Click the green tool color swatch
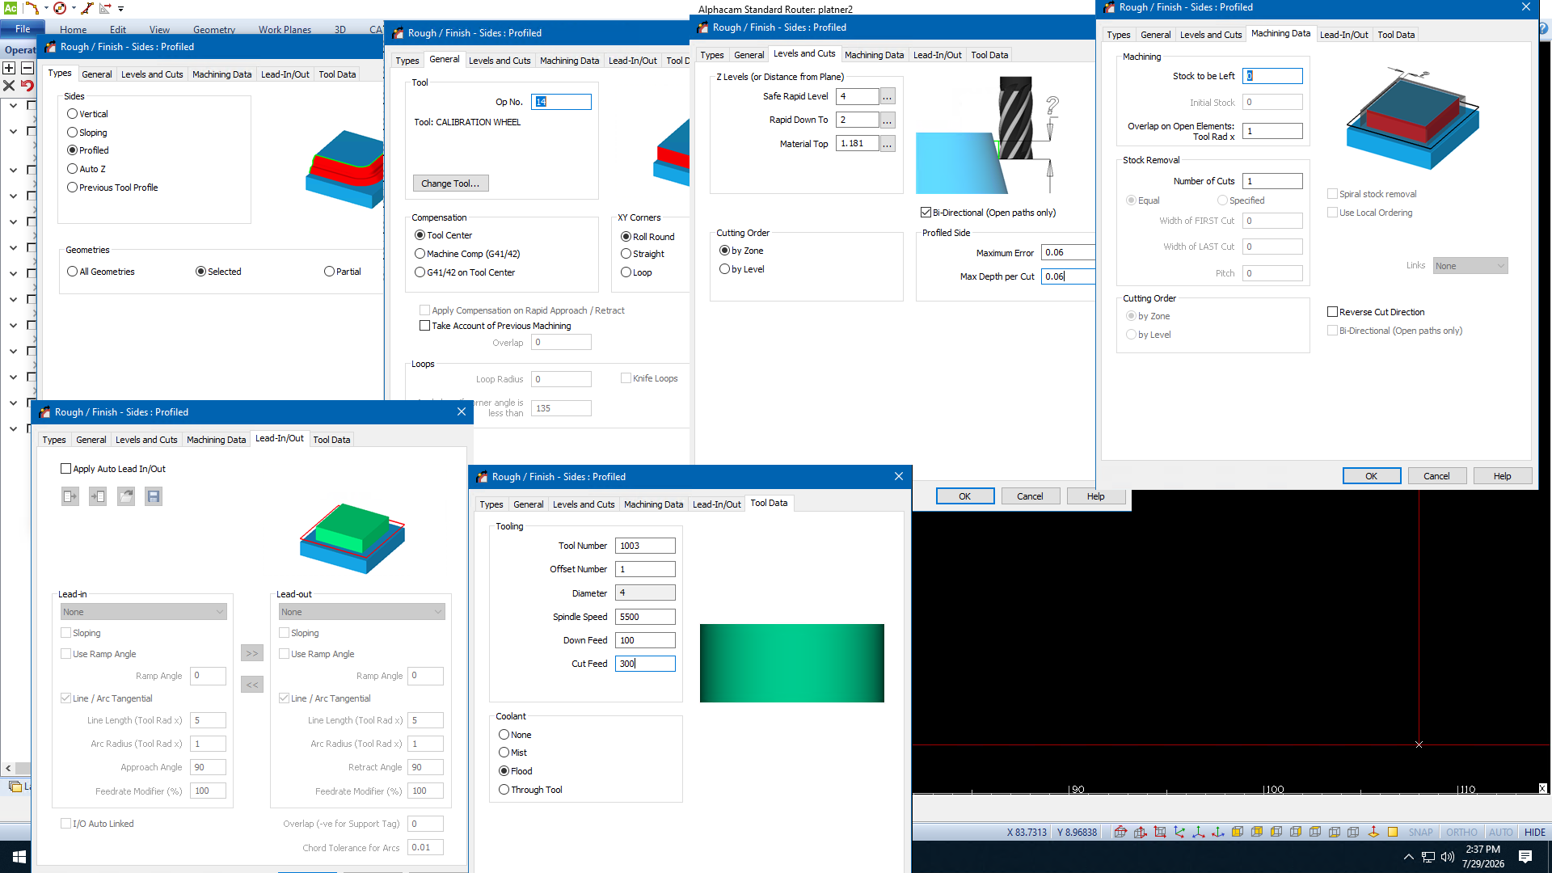 point(791,664)
